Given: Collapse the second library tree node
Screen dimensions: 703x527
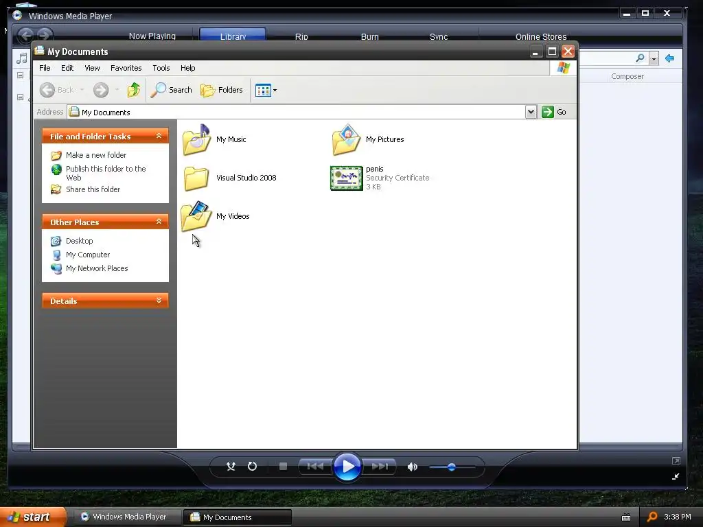Looking at the screenshot, I should 20,97.
